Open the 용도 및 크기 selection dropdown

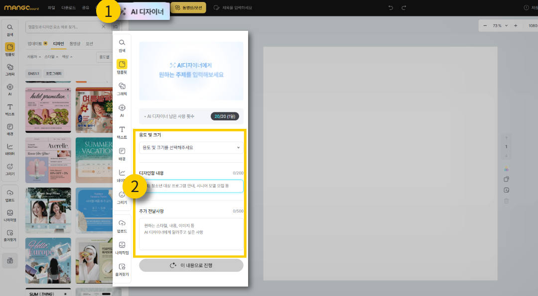pyautogui.click(x=191, y=147)
